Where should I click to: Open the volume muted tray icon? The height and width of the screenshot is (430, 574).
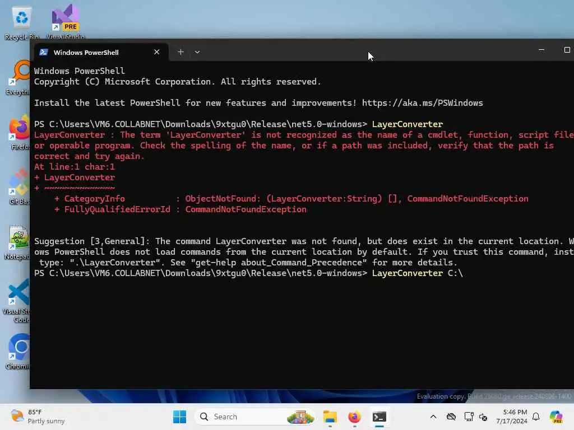(483, 417)
